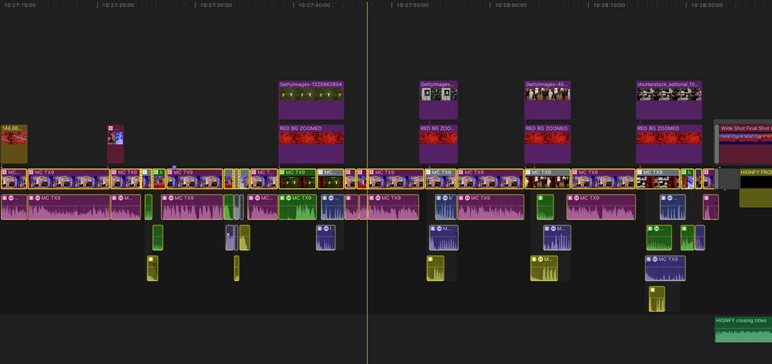Select the GettyImages-1225962804 connected clip
The width and height of the screenshot is (772, 364).
pos(311,100)
